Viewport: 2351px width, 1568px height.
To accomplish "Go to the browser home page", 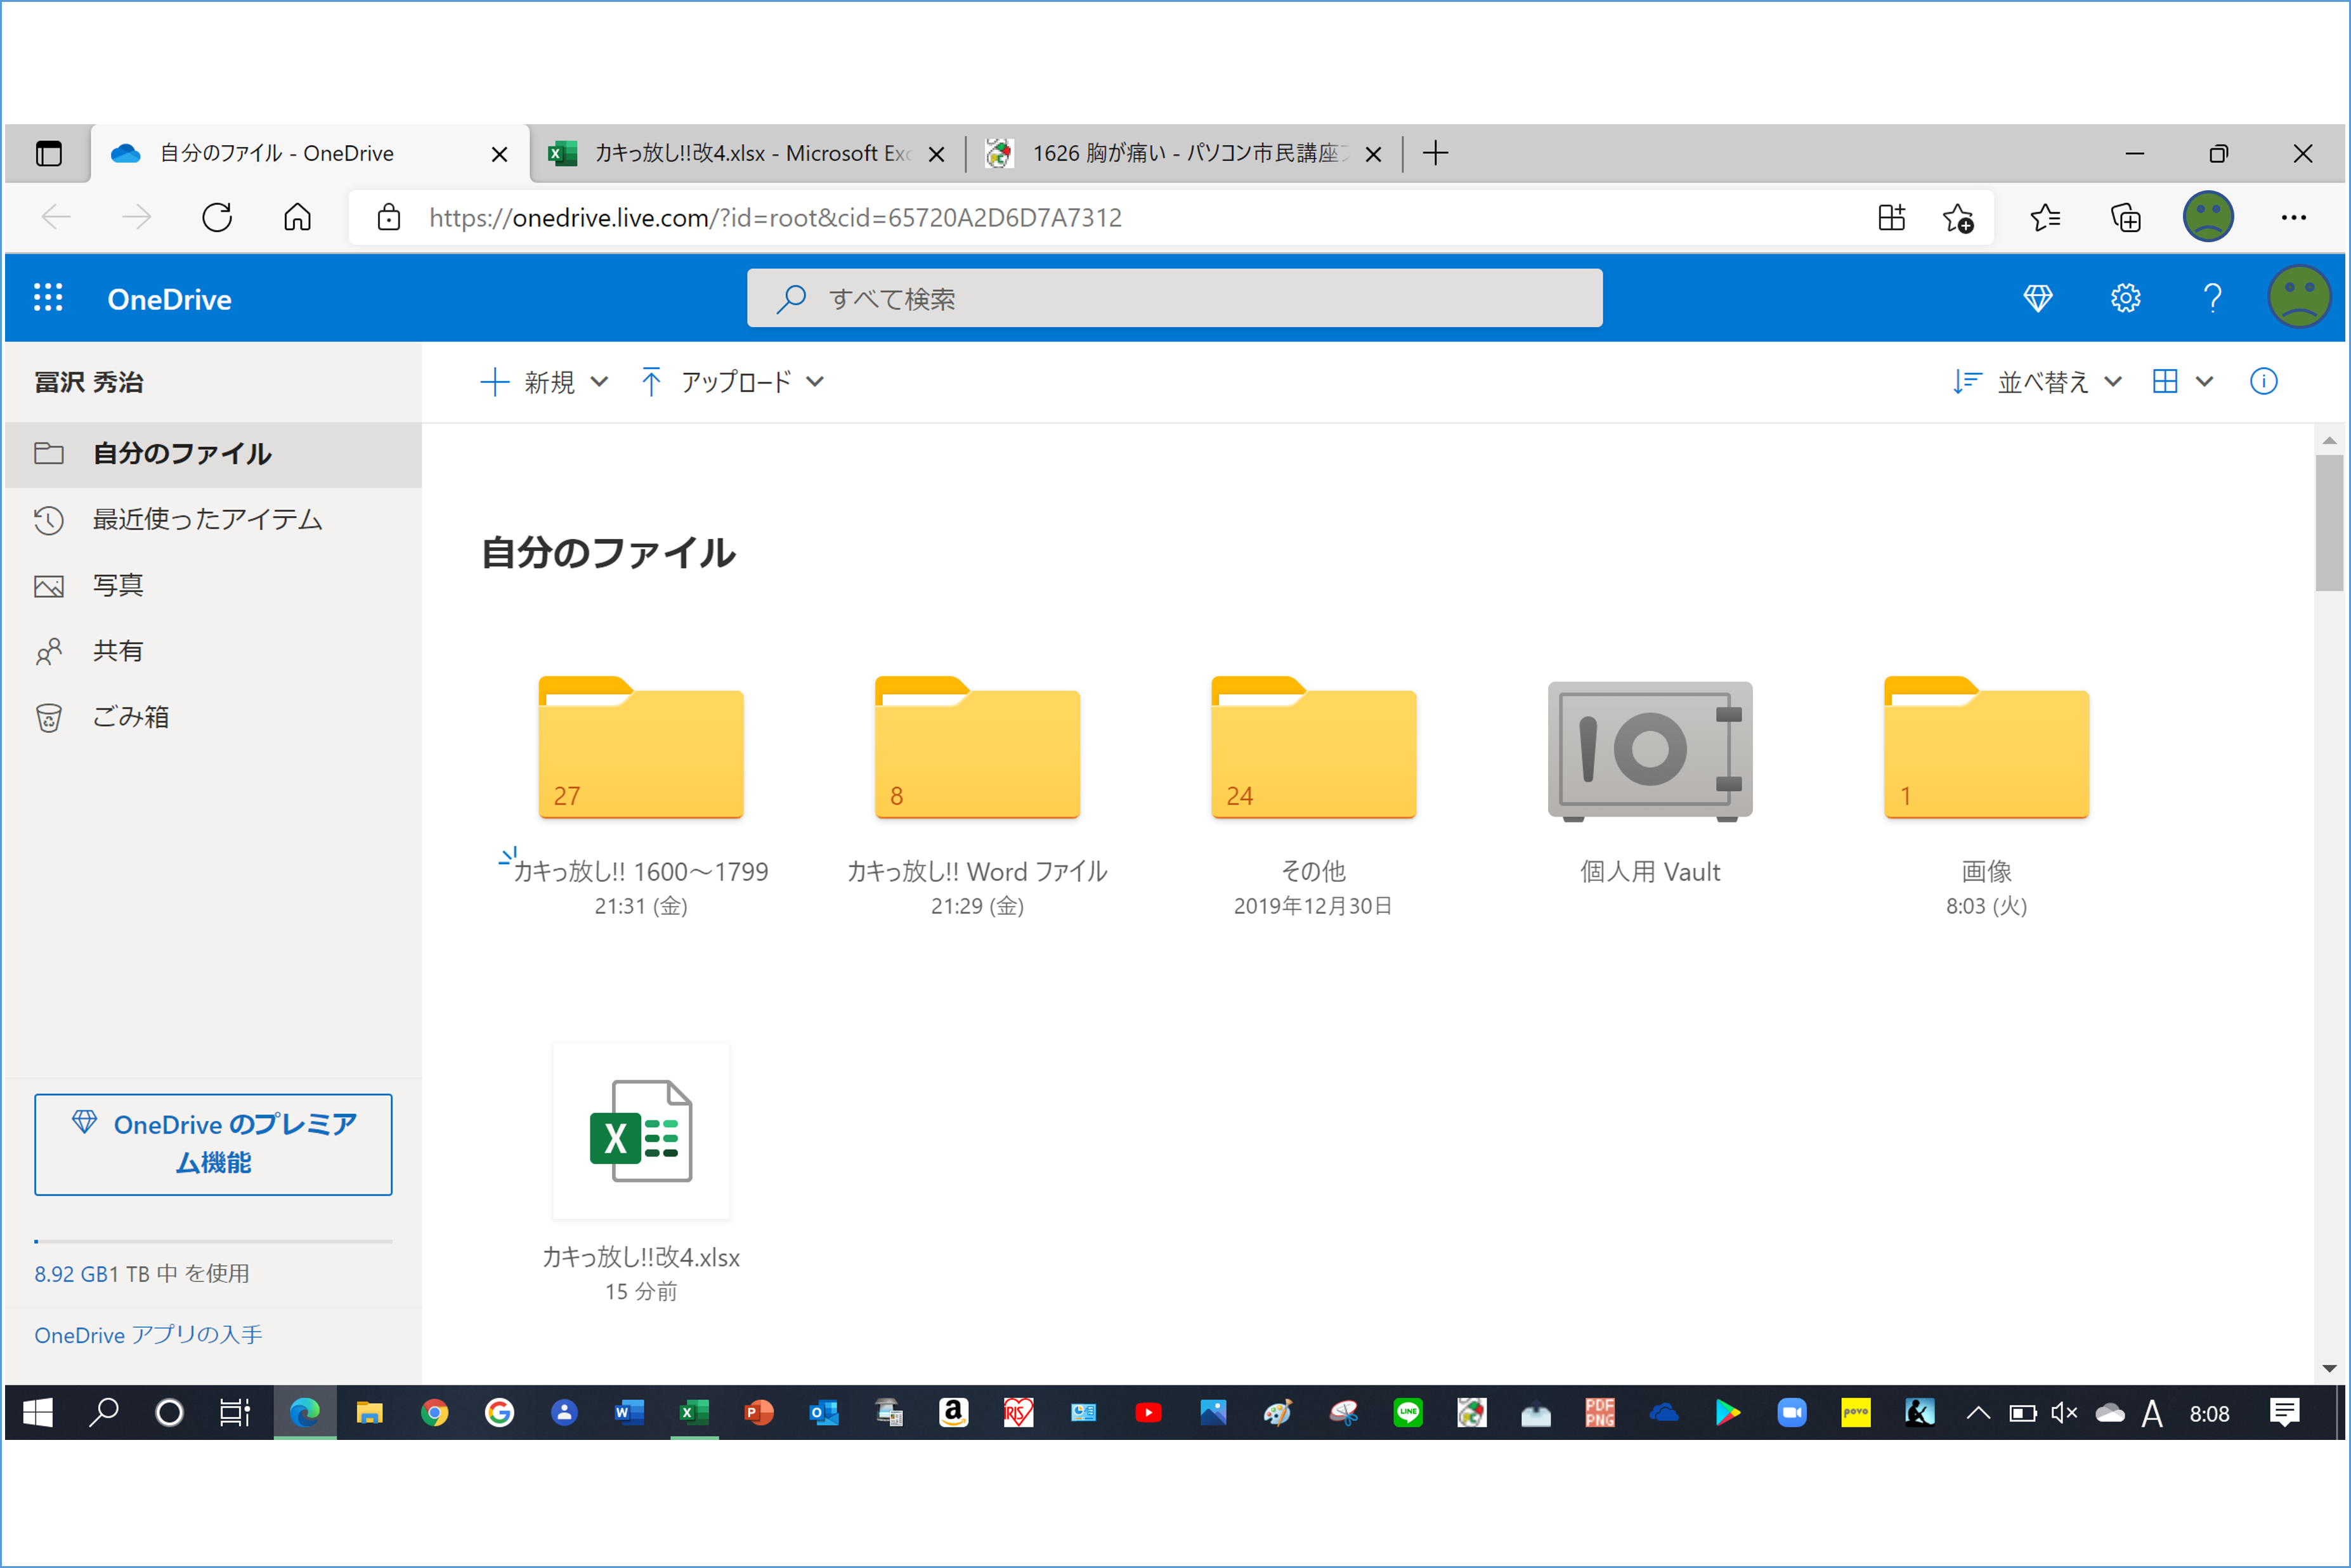I will click(297, 217).
